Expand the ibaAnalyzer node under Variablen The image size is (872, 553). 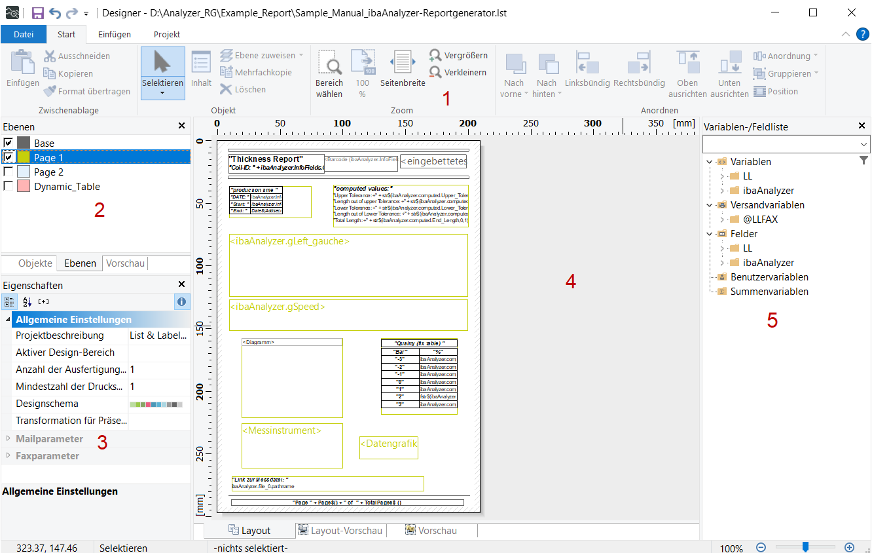click(722, 191)
